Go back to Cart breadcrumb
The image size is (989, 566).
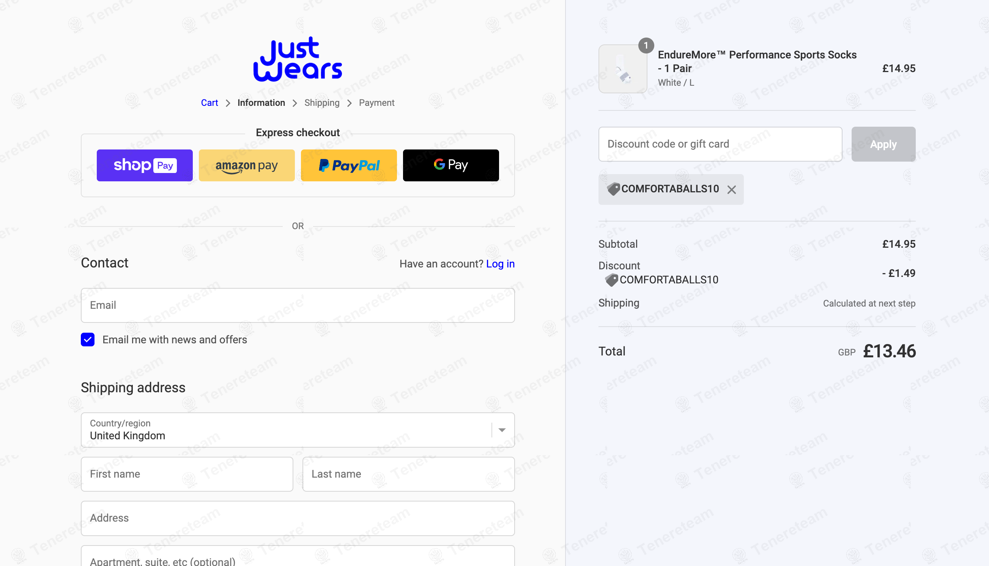209,103
